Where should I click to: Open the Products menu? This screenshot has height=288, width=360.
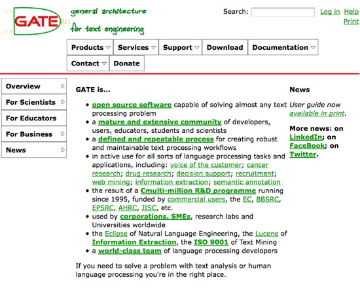[90, 47]
